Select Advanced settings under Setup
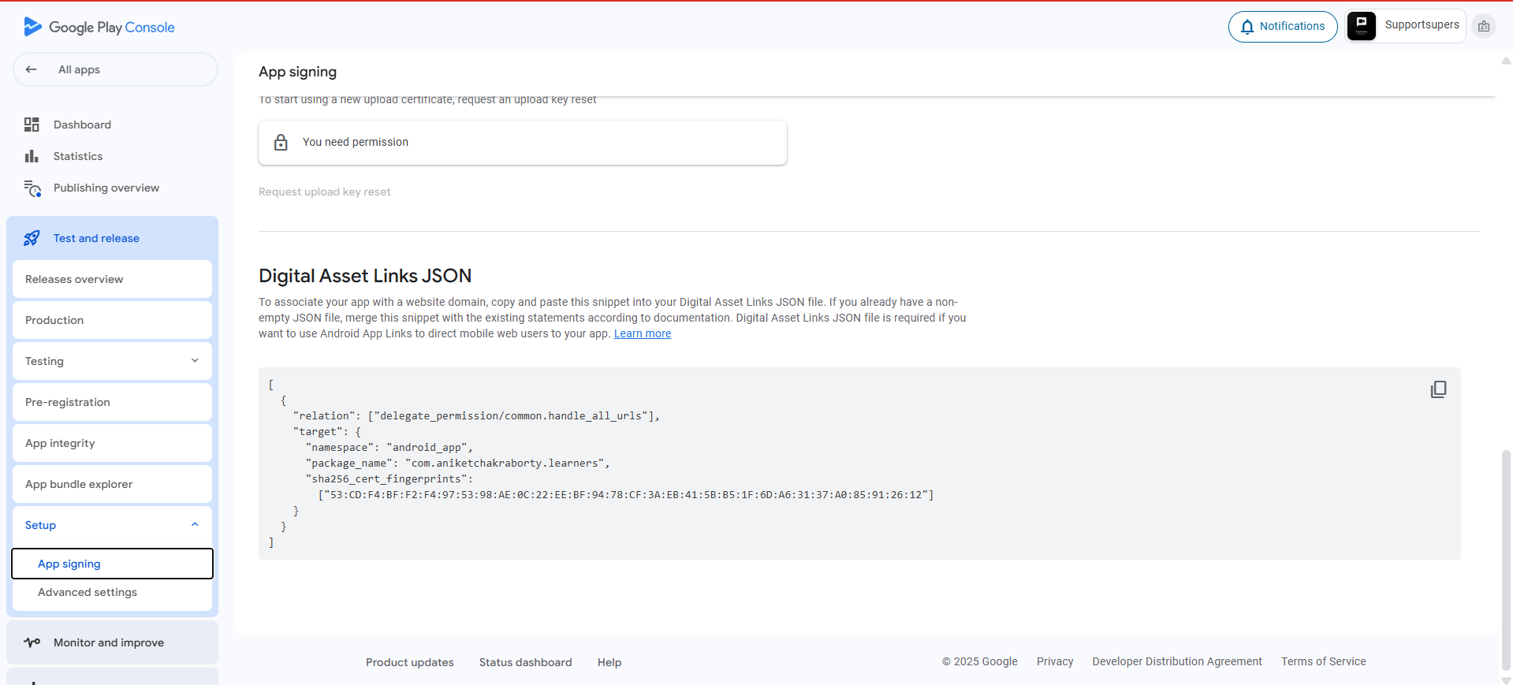 tap(88, 592)
